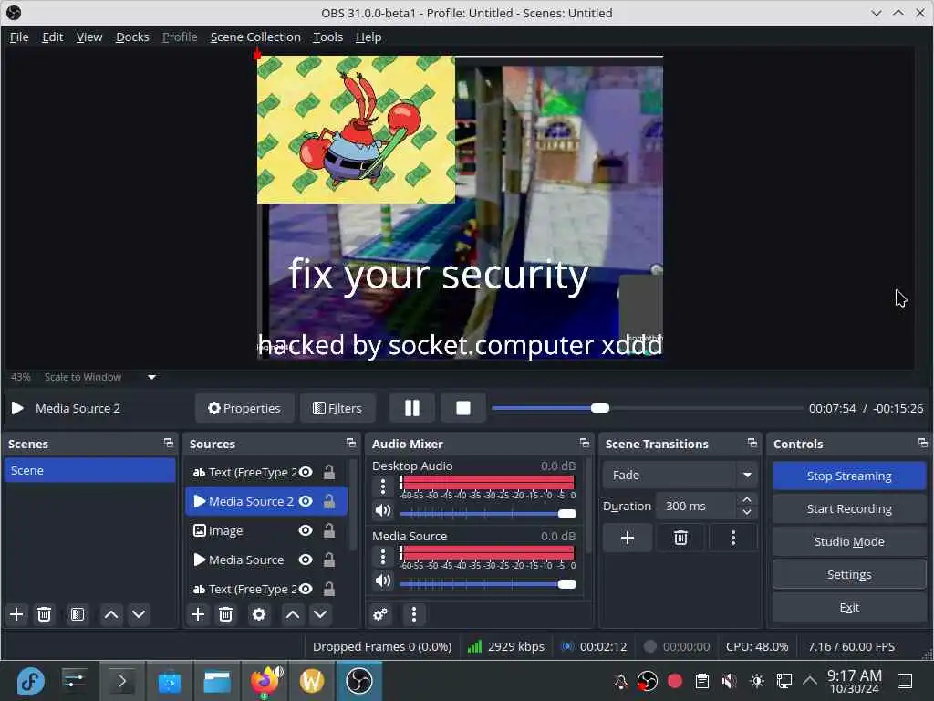The image size is (934, 701).
Task: Remove selected source with trash icon
Action: click(225, 614)
